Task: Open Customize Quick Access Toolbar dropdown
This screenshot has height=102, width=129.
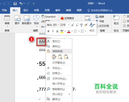Action: (34, 4)
